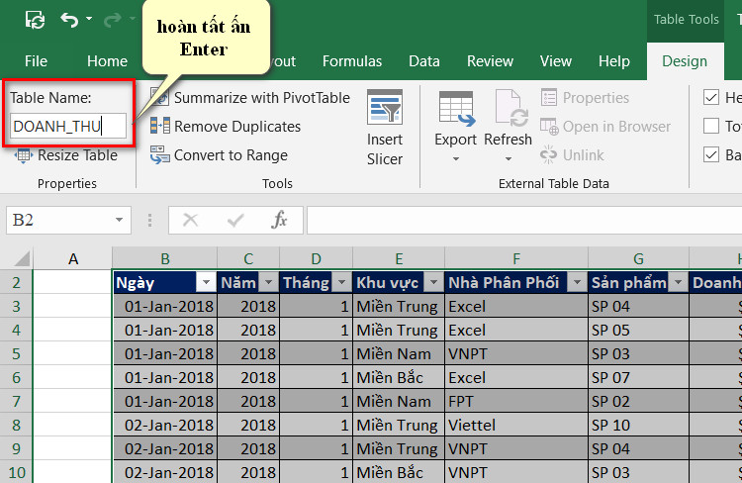Click cell SP 10 in Sản phẩm column
This screenshot has height=483, width=742.
click(x=638, y=425)
